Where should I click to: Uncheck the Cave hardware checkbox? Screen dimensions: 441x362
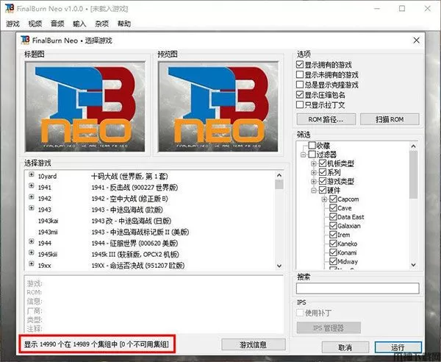coord(333,208)
